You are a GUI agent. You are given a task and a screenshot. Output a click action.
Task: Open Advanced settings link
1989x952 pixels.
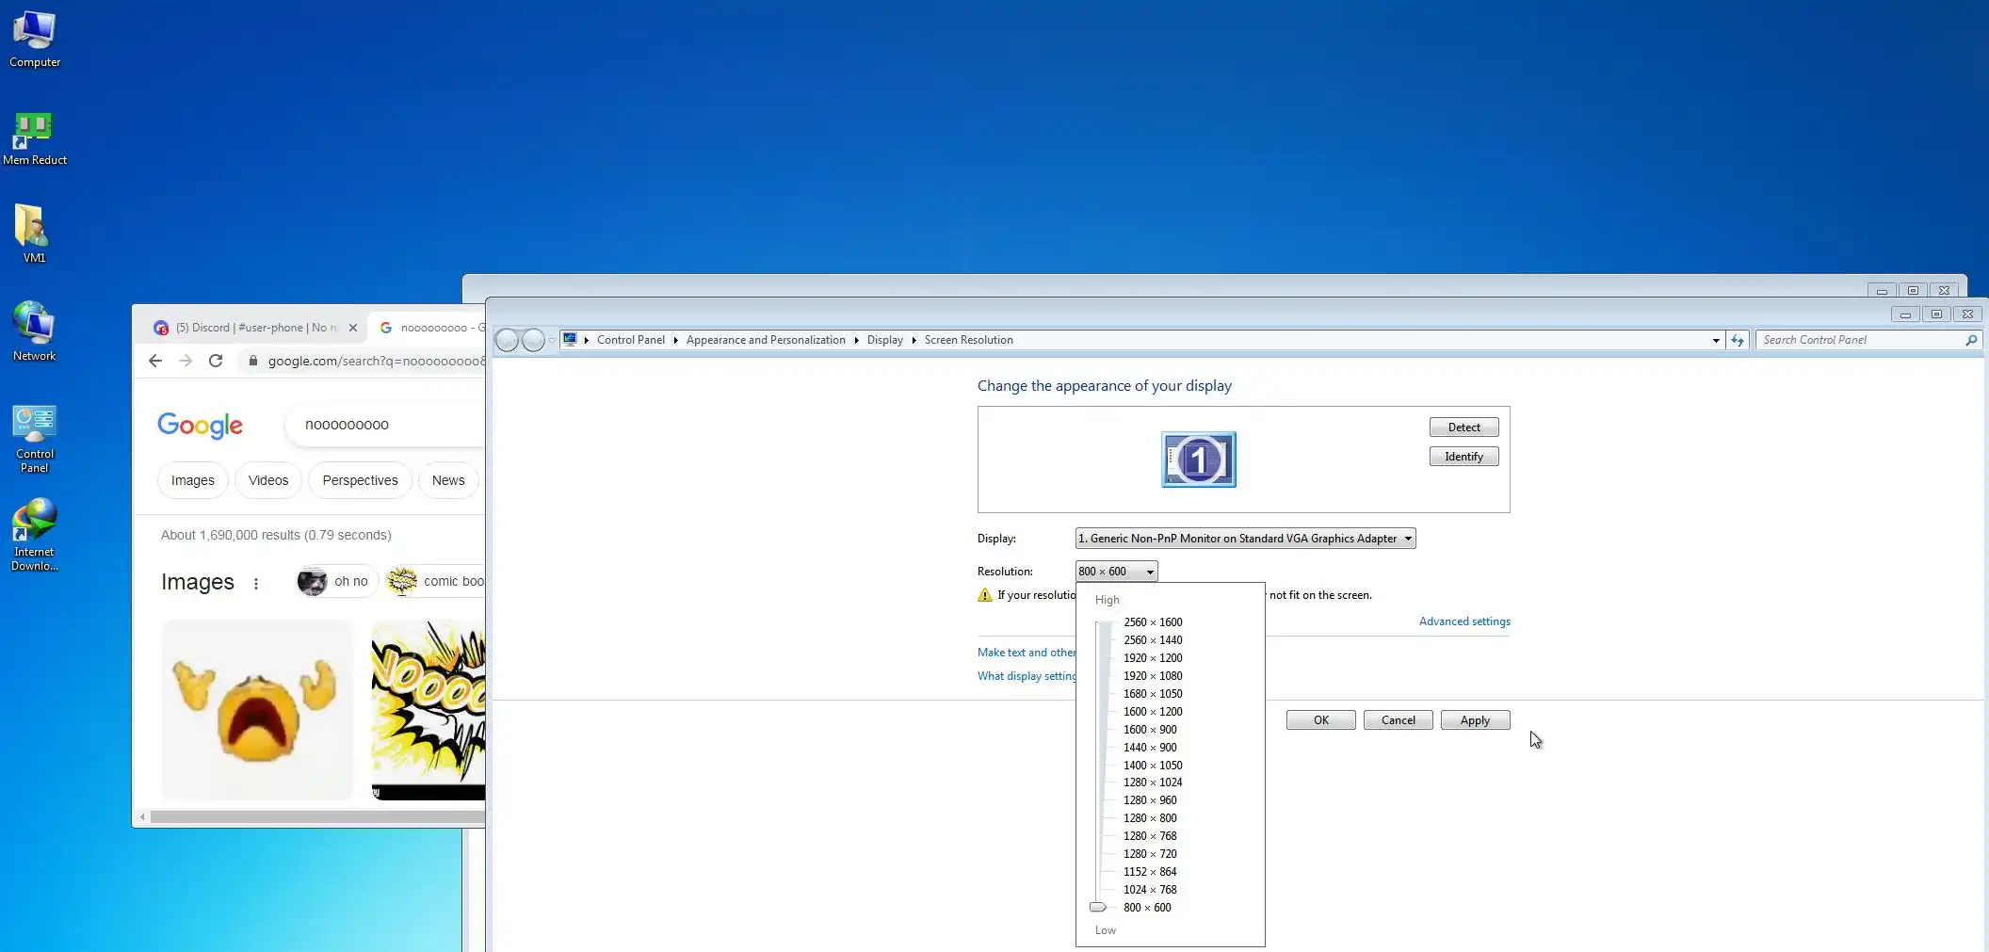click(x=1464, y=621)
